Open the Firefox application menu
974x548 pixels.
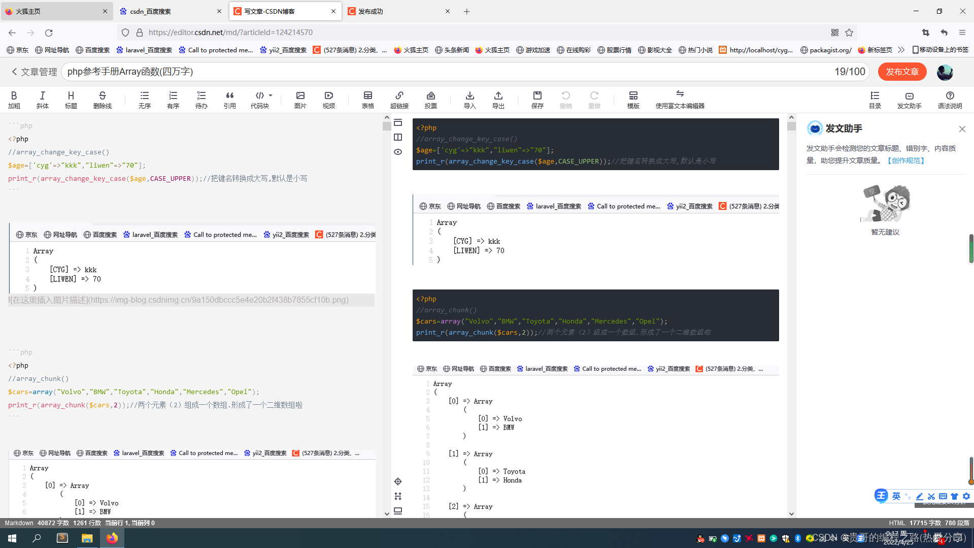pos(962,33)
